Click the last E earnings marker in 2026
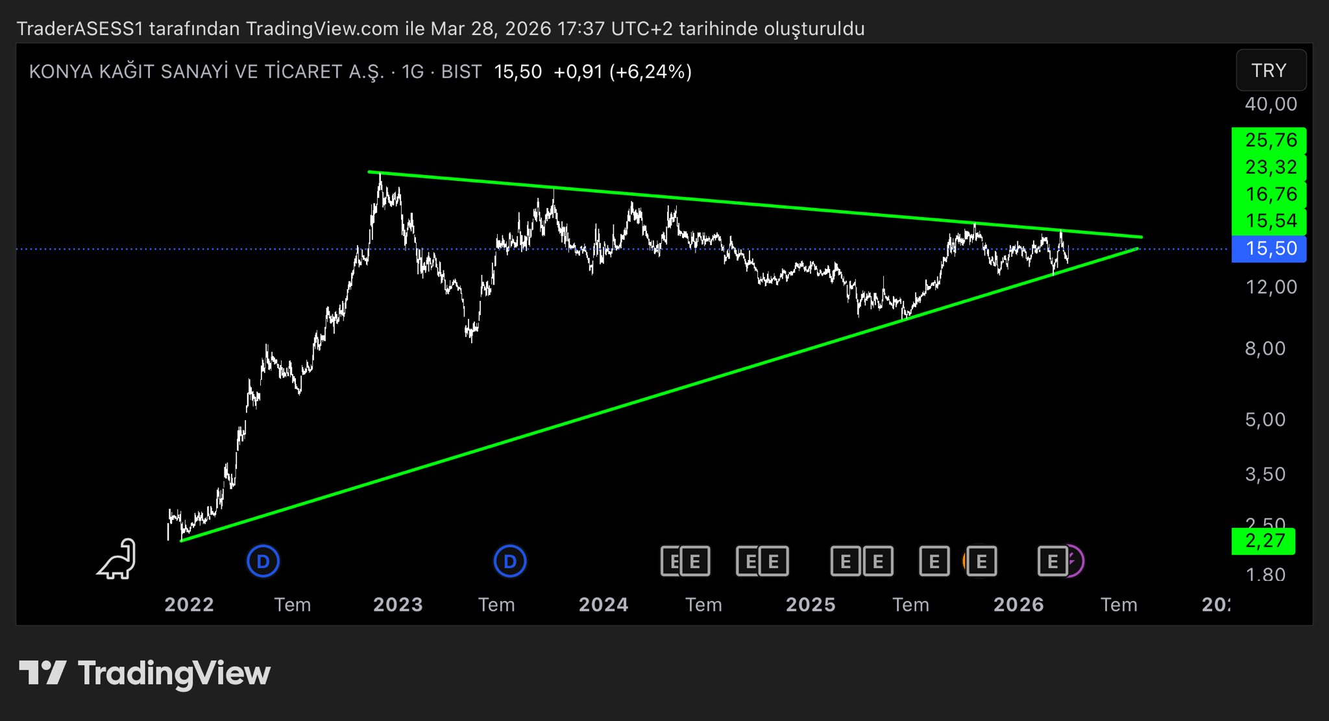The height and width of the screenshot is (721, 1329). [x=1052, y=561]
